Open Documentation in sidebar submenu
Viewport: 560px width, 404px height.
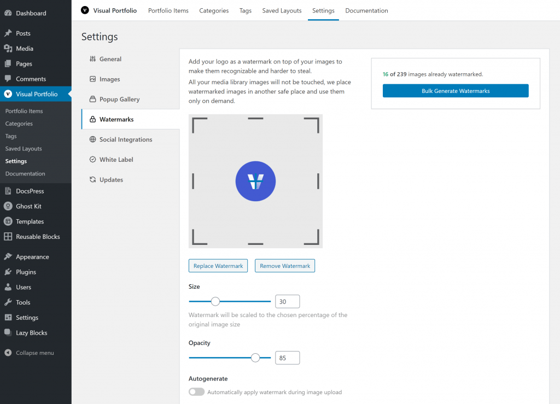(25, 173)
